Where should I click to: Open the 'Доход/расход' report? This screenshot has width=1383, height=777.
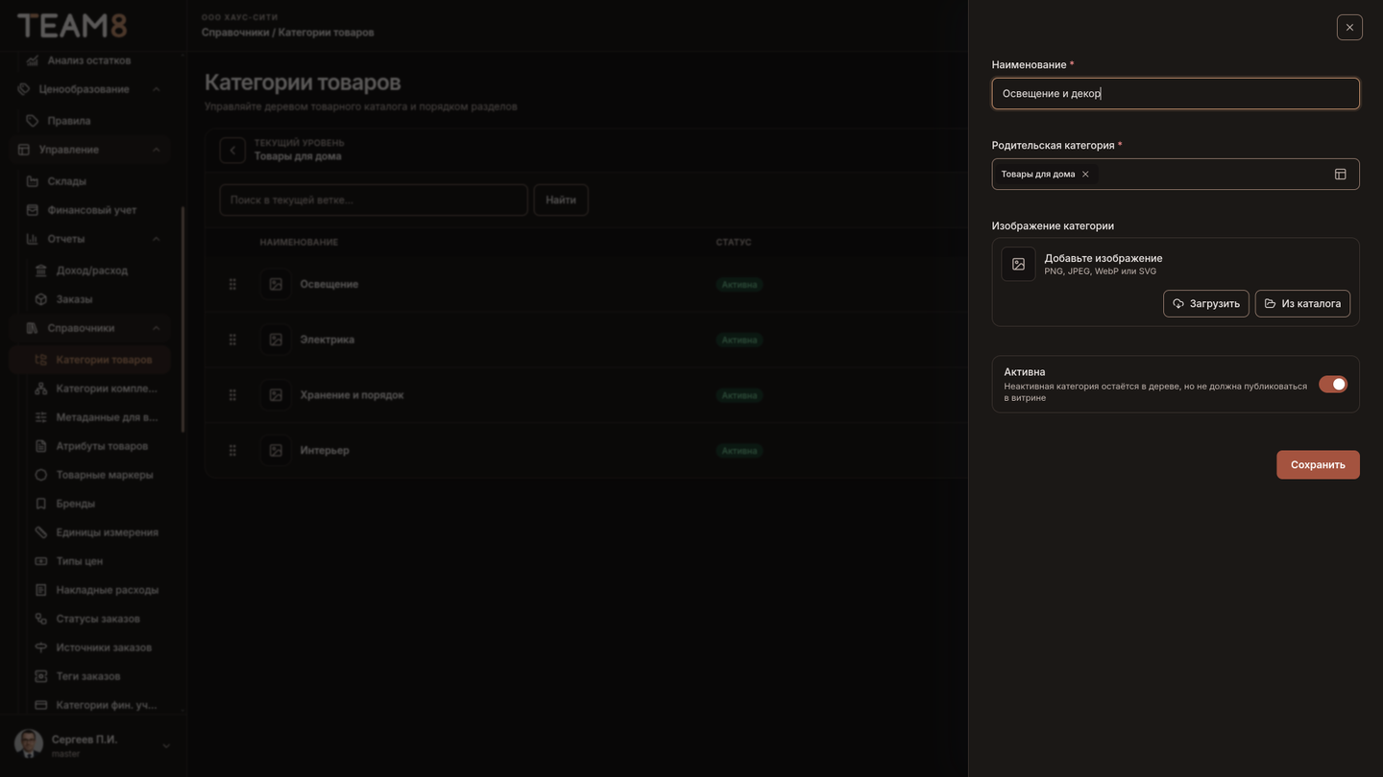point(92,271)
